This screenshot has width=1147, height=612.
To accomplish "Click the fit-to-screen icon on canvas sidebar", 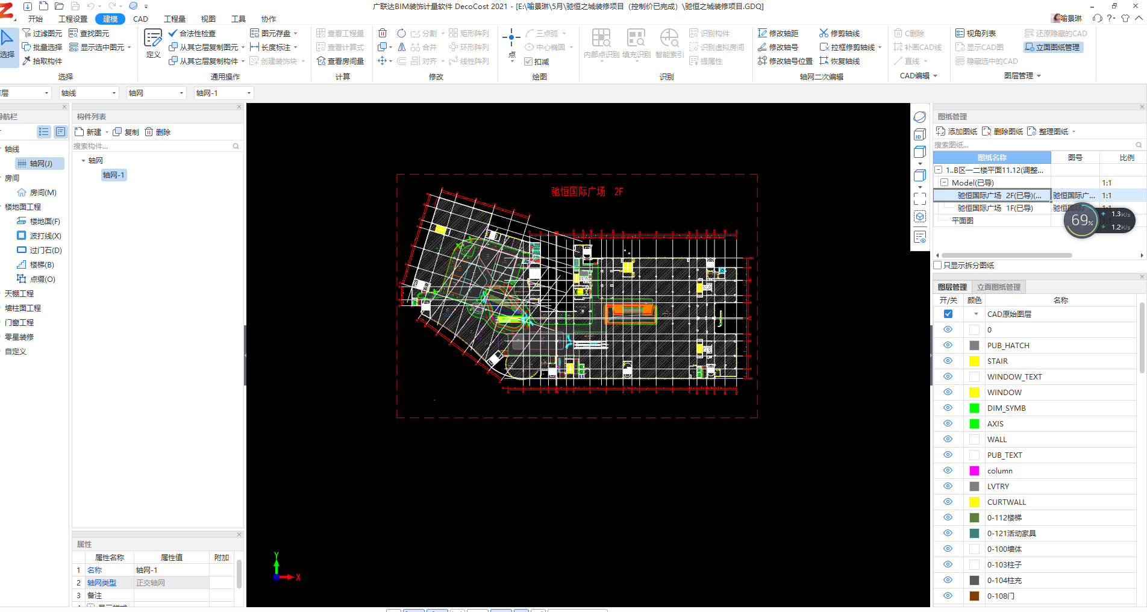I will (x=920, y=199).
